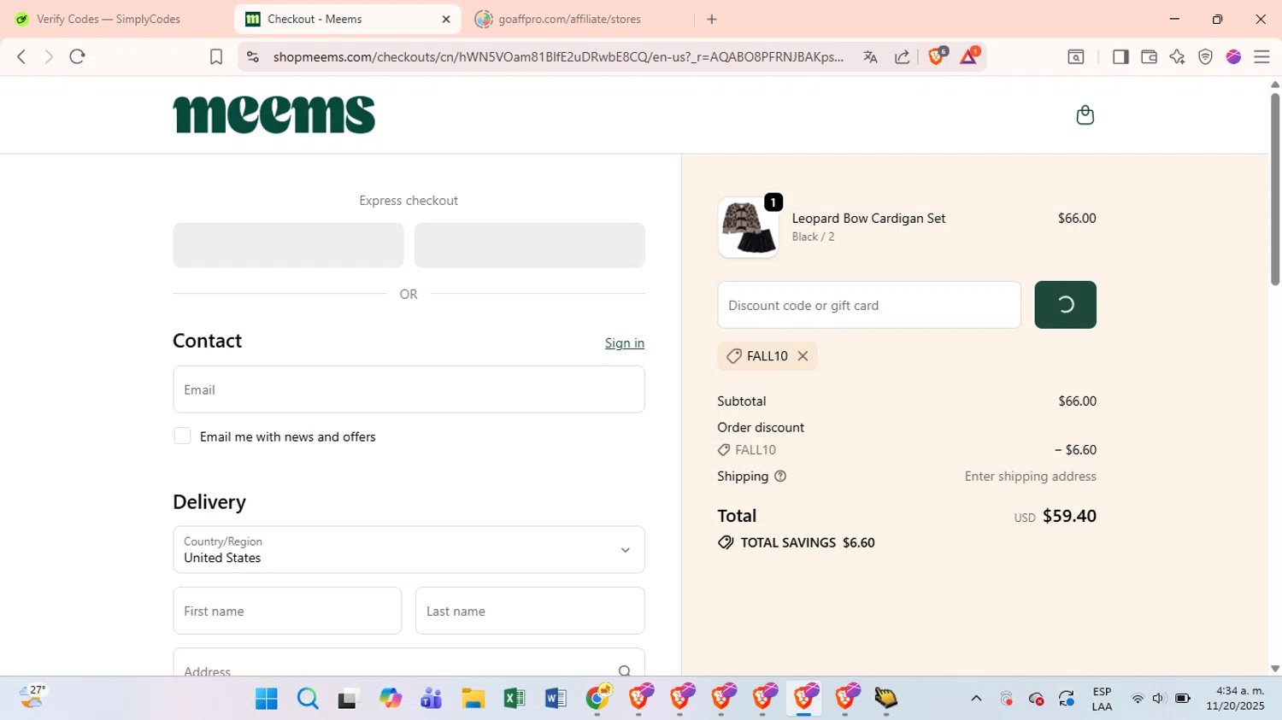Click the address search magnifier icon
The height and width of the screenshot is (720, 1282).
pyautogui.click(x=625, y=671)
